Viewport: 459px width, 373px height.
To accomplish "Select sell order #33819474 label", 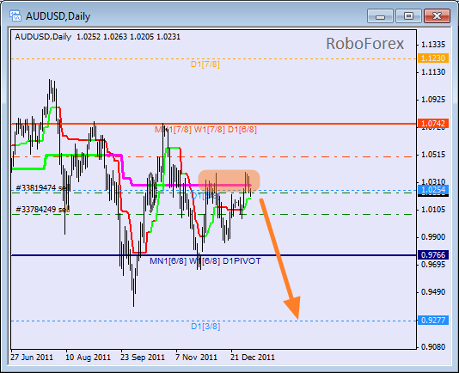I will pyautogui.click(x=43, y=187).
